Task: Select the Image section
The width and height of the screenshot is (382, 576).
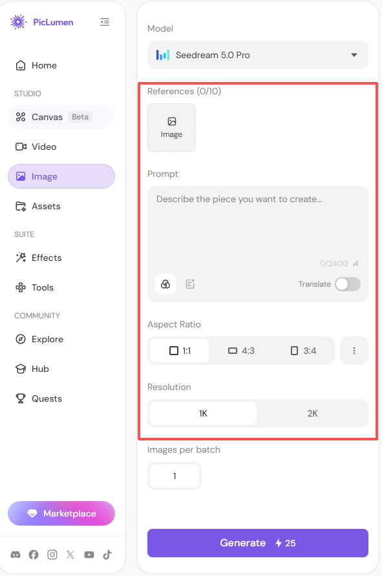Action: coord(61,176)
